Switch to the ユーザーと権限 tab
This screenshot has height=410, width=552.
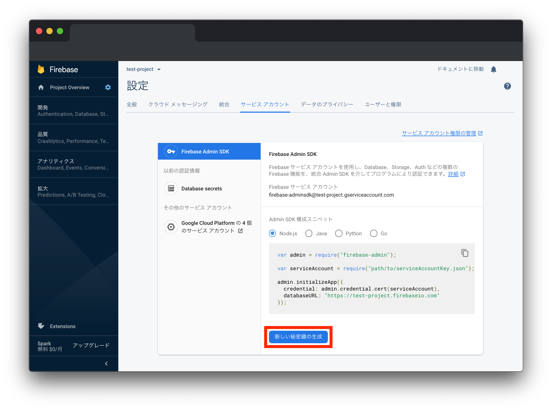pyautogui.click(x=383, y=104)
